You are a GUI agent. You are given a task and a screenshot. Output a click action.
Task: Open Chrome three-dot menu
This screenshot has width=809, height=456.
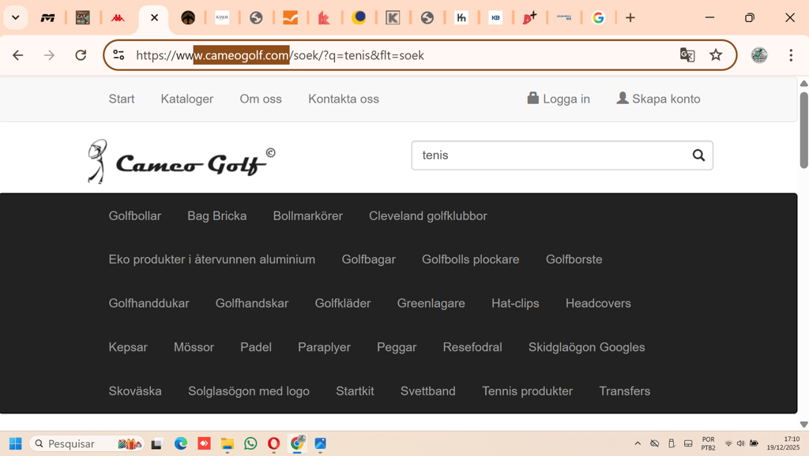coord(790,55)
